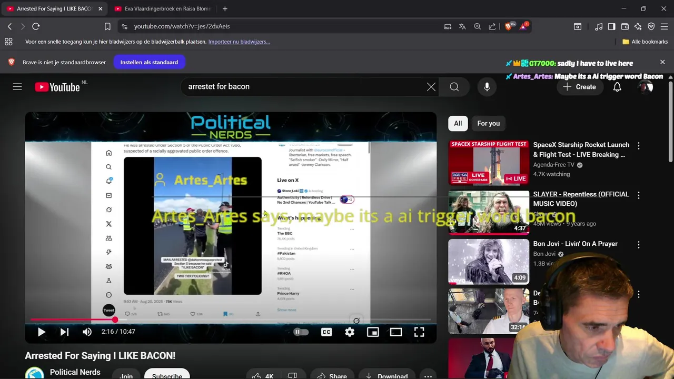Open the tab search dropdown
Screen dimensions: 674x379
click(578, 26)
